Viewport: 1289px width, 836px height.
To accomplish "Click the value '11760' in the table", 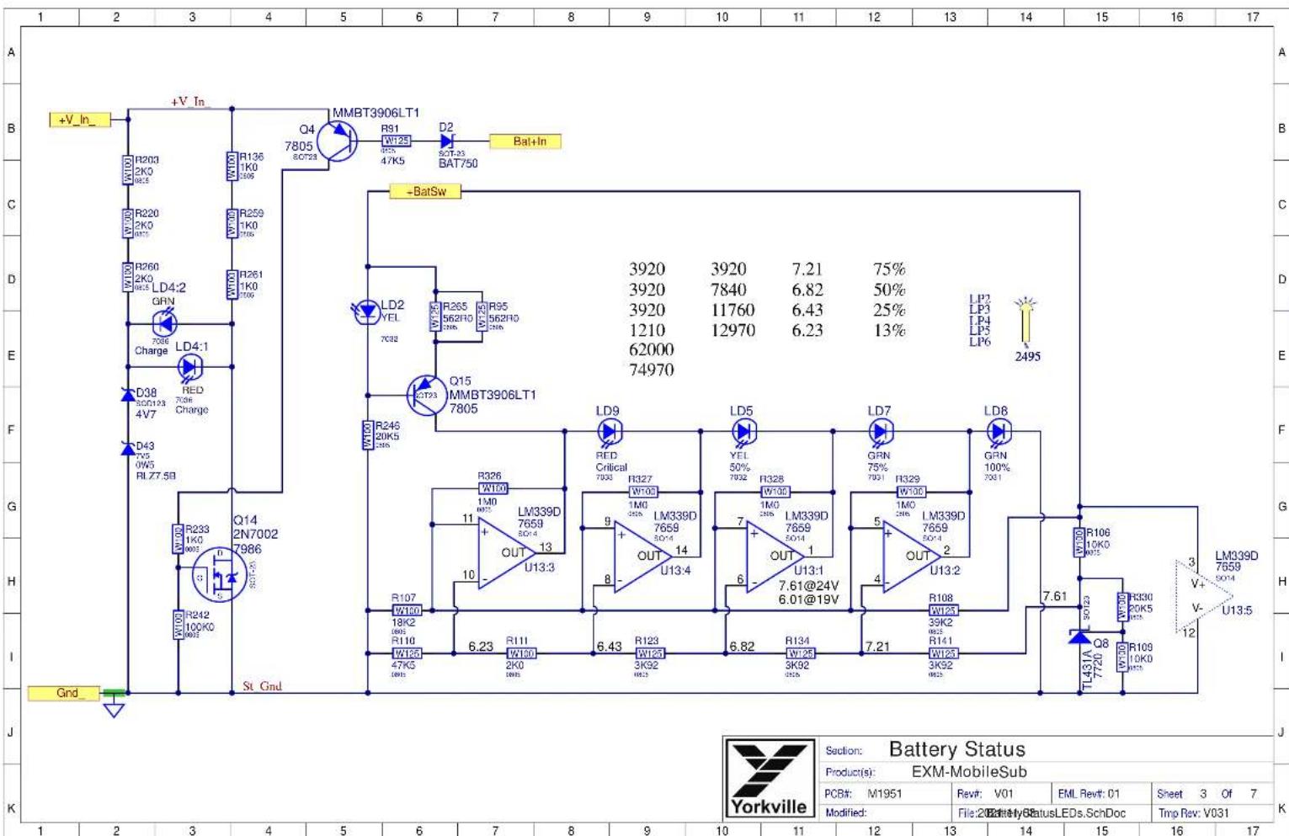I will click(732, 310).
